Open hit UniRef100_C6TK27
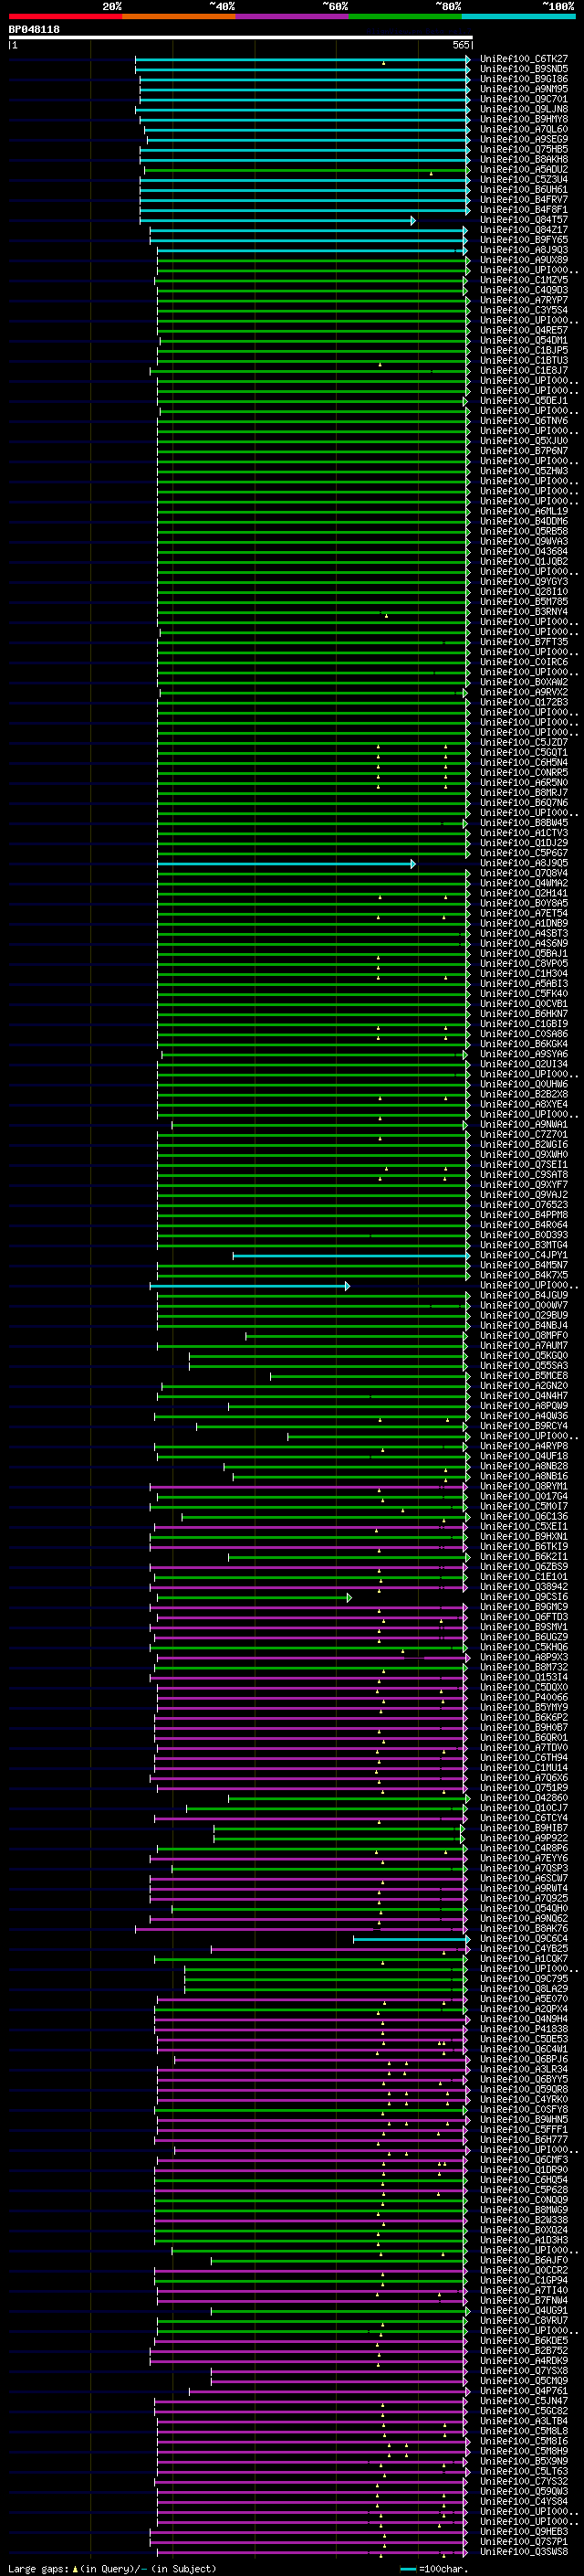Image resolution: width=584 pixels, height=2576 pixels. [x=523, y=59]
